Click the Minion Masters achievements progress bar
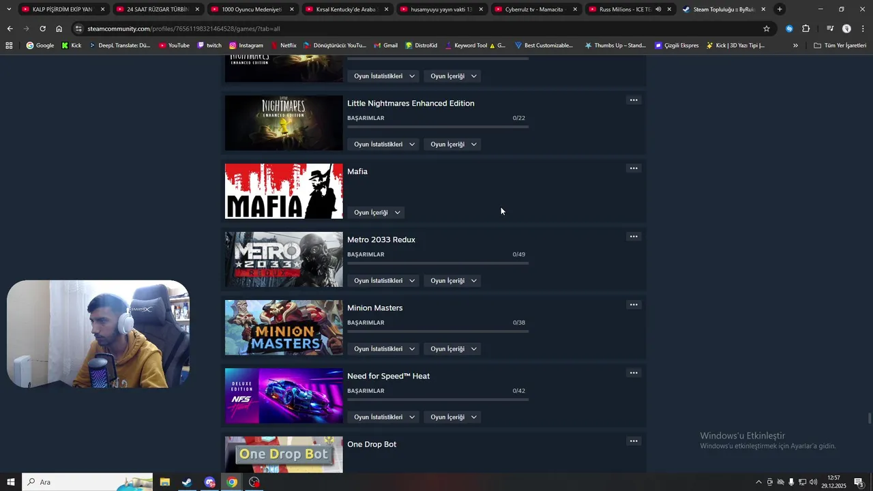 [x=438, y=331]
